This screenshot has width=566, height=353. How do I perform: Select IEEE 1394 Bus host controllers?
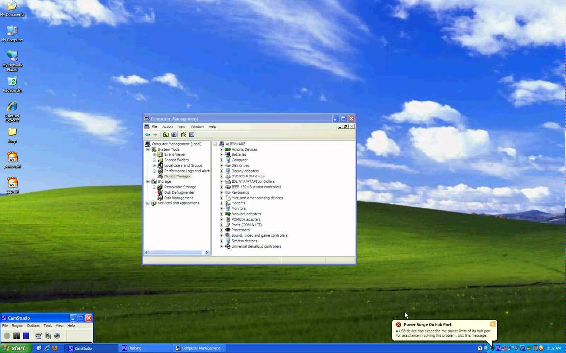click(257, 187)
